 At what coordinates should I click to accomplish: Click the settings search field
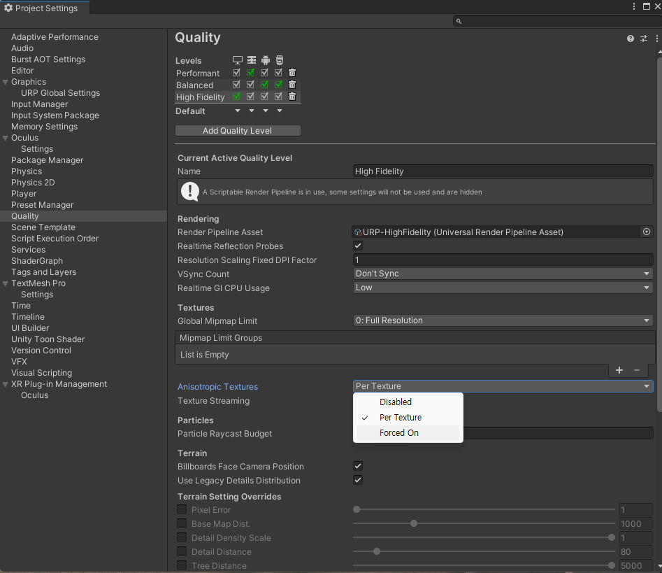pos(557,21)
